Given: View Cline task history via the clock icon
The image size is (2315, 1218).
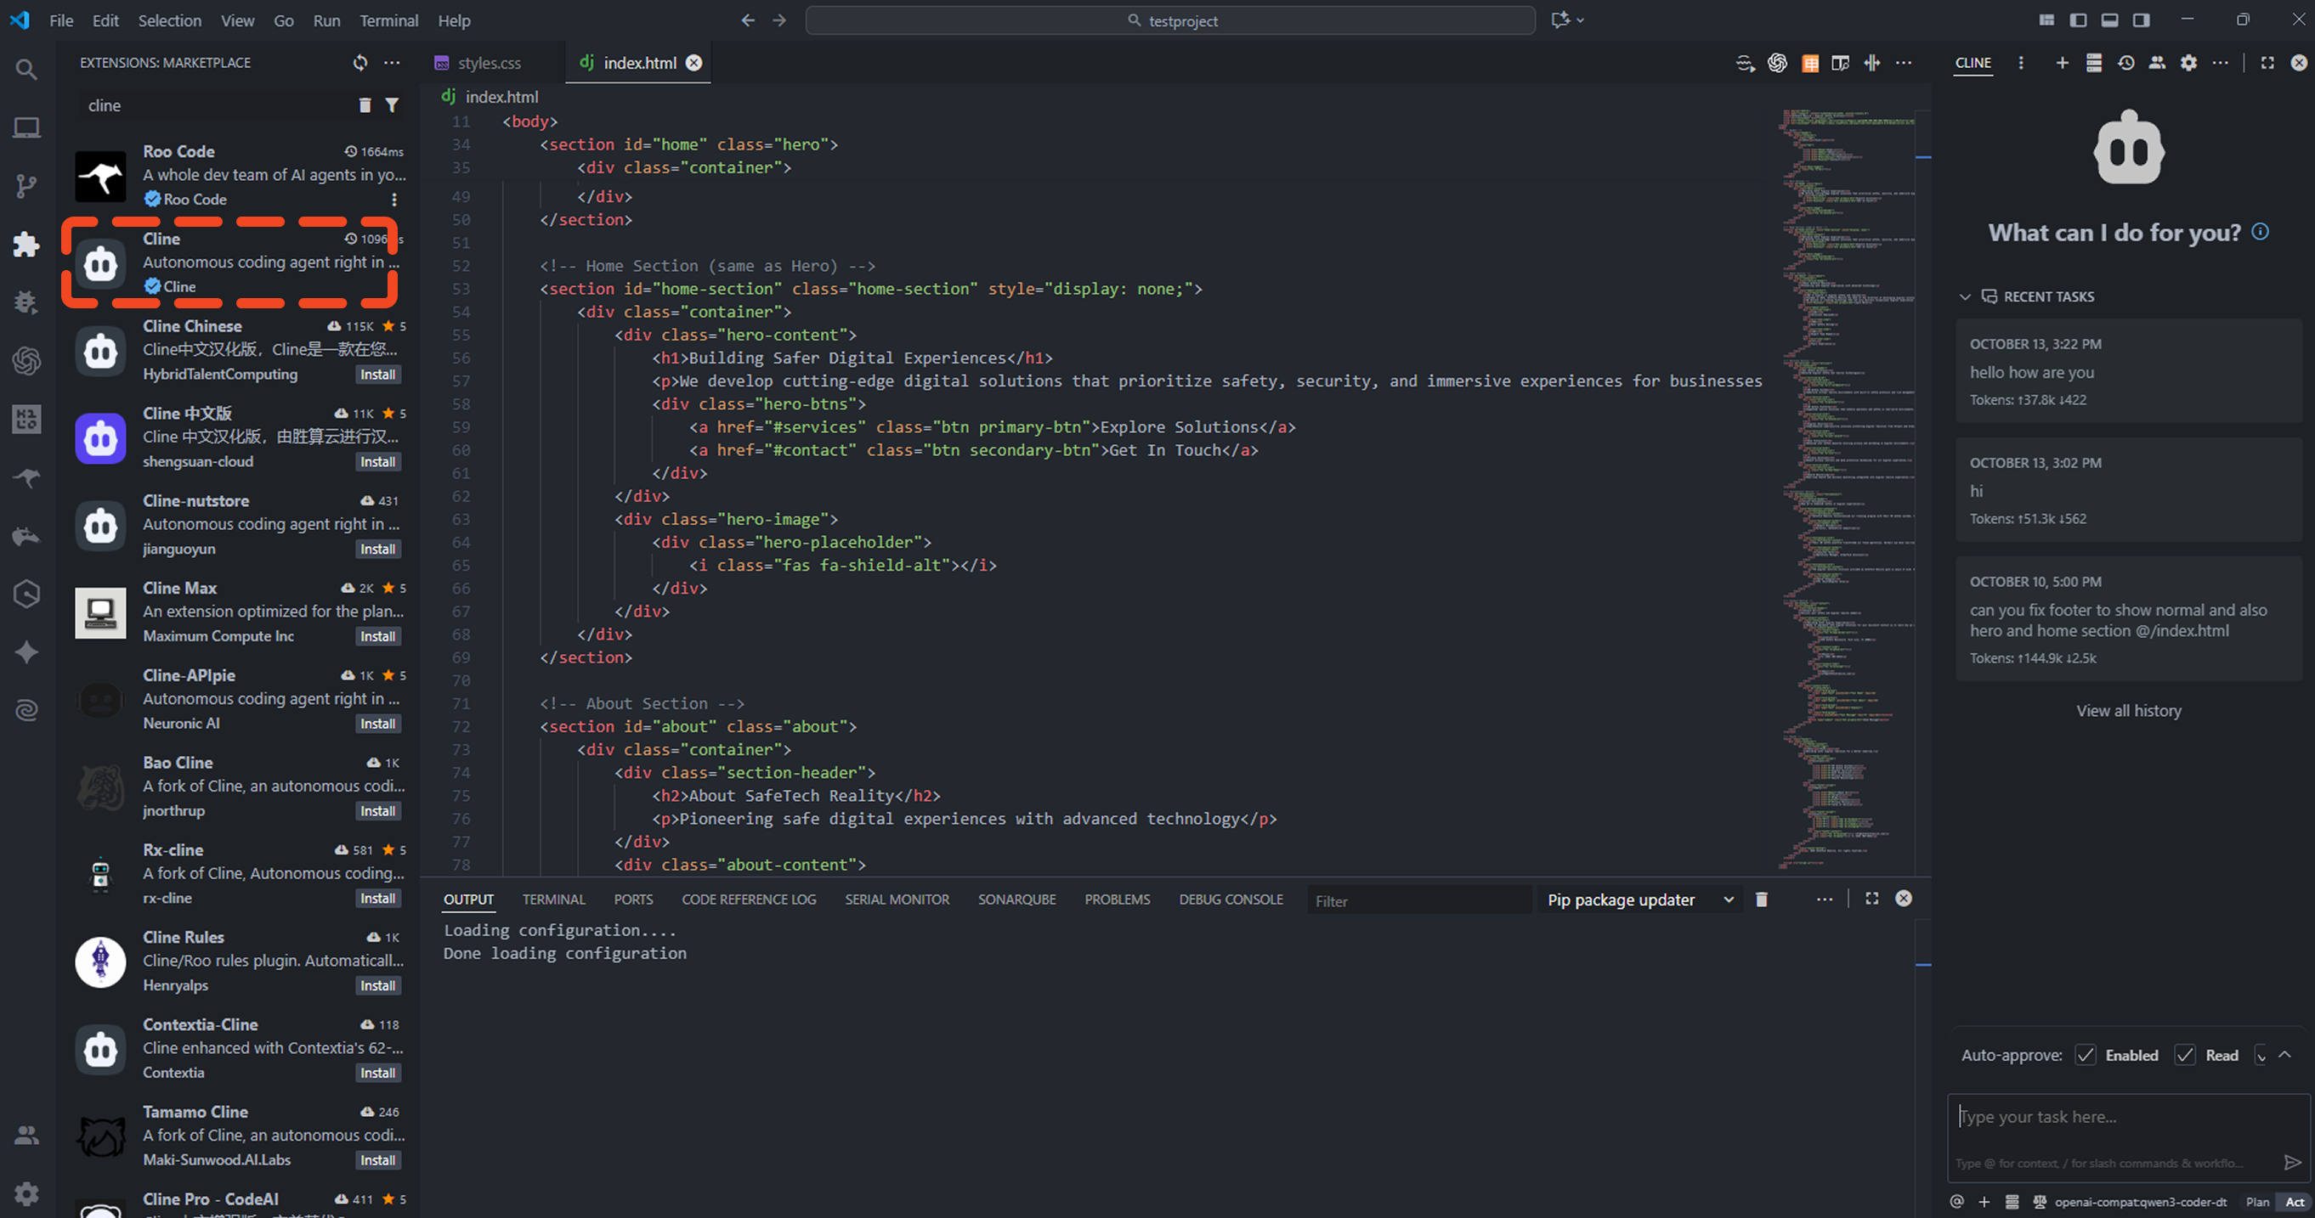Looking at the screenshot, I should (x=2126, y=63).
